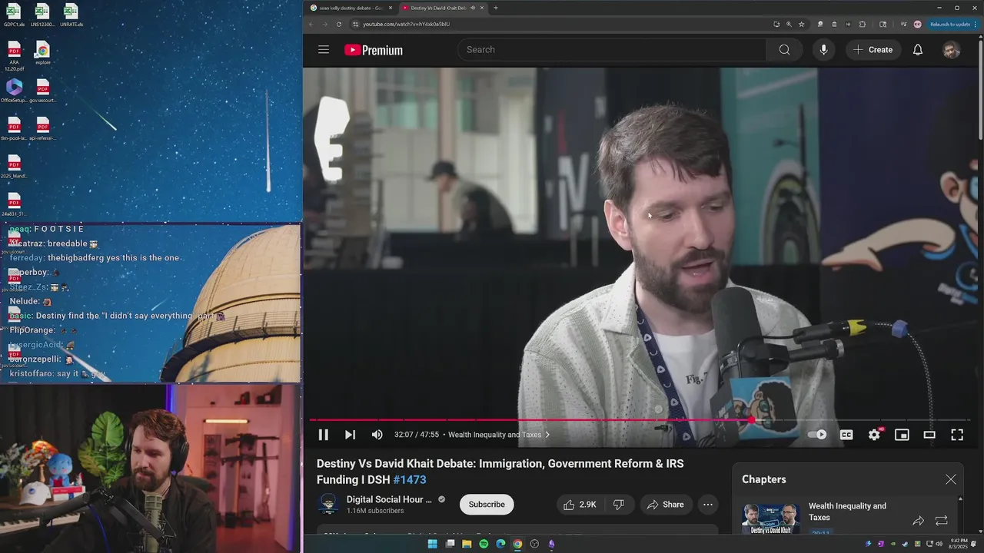This screenshot has height=553, width=984.
Task: Skip to the next video
Action: click(350, 435)
